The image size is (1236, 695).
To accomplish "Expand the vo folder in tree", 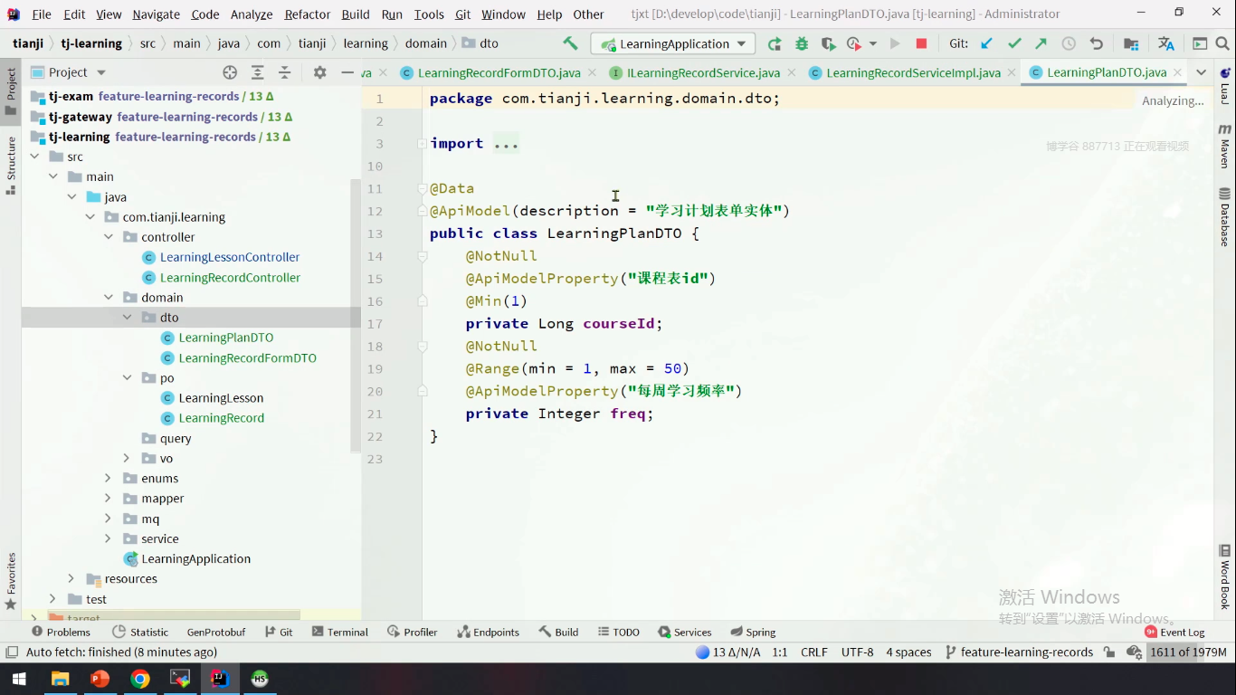I will 127,459.
